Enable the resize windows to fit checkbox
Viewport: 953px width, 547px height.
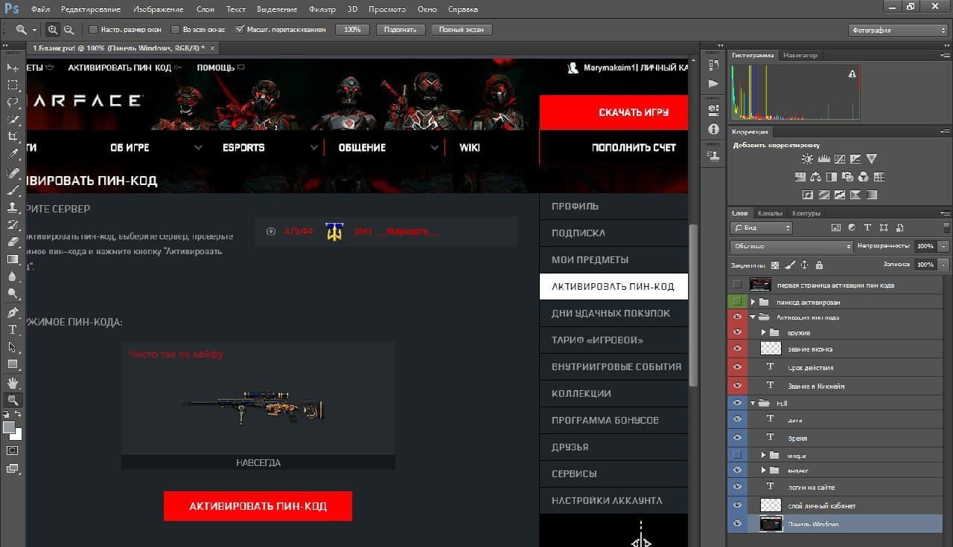click(93, 30)
